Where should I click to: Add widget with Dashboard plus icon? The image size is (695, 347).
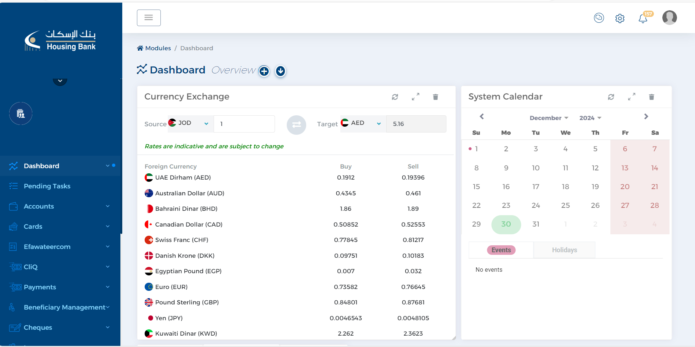(264, 71)
